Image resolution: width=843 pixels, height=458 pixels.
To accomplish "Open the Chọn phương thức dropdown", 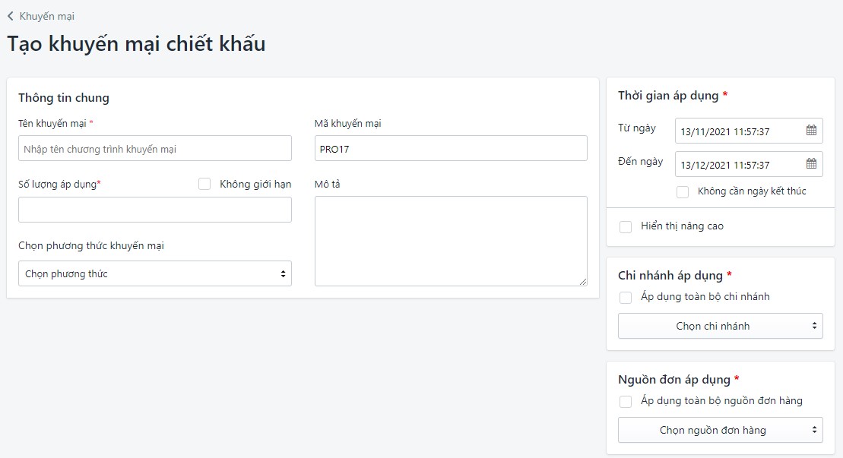I will [x=155, y=273].
